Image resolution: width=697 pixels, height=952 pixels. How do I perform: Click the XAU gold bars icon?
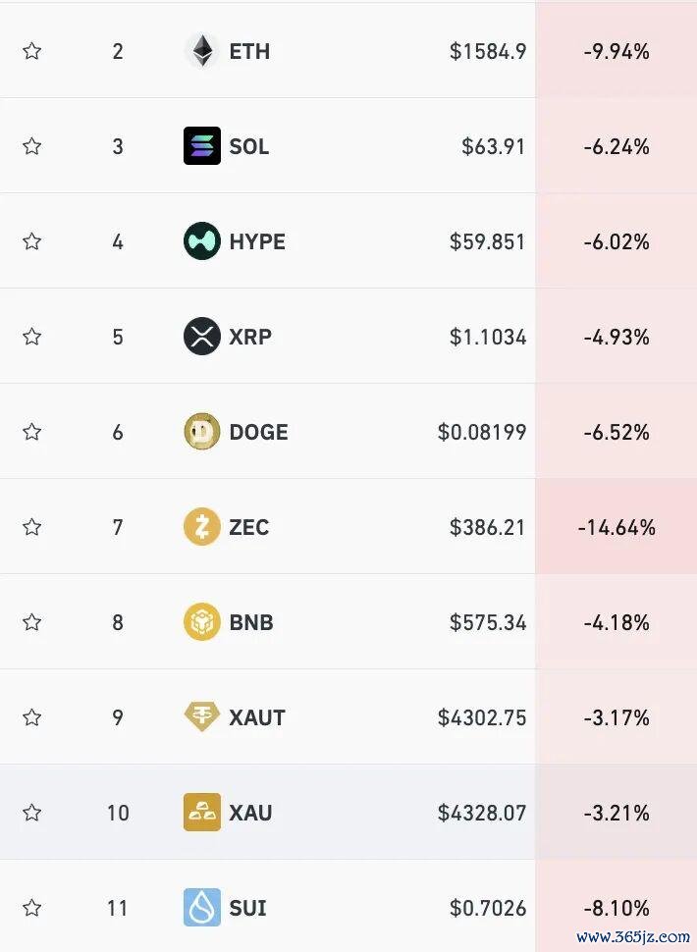tap(202, 812)
